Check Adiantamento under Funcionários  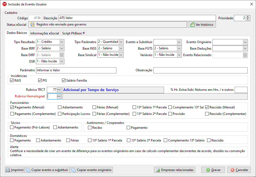(60, 107)
